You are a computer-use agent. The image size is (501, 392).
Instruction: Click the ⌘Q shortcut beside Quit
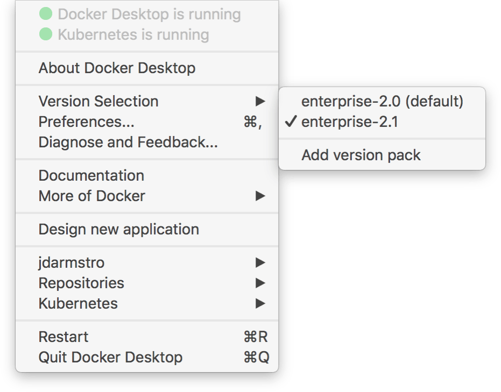click(257, 357)
